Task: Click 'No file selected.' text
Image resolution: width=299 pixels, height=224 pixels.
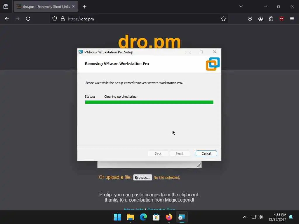Action: click(x=167, y=178)
